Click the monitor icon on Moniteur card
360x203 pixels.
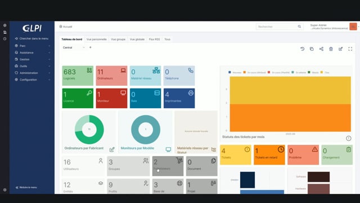pos(123,92)
